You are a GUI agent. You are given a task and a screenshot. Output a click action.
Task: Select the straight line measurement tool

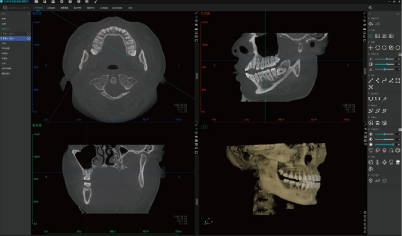371,81
